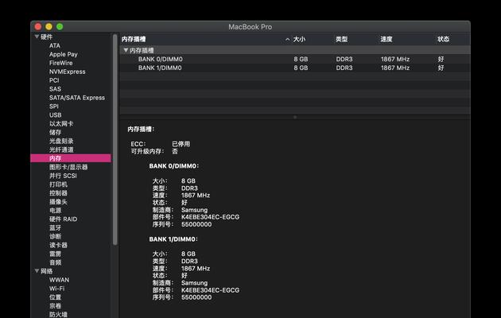Open 图形卡/显示器 in the sidebar
The image size is (501, 318).
coord(68,167)
